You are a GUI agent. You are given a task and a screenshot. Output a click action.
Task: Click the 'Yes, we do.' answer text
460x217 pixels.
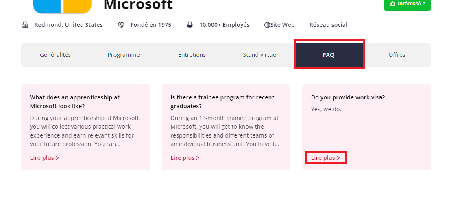326,110
